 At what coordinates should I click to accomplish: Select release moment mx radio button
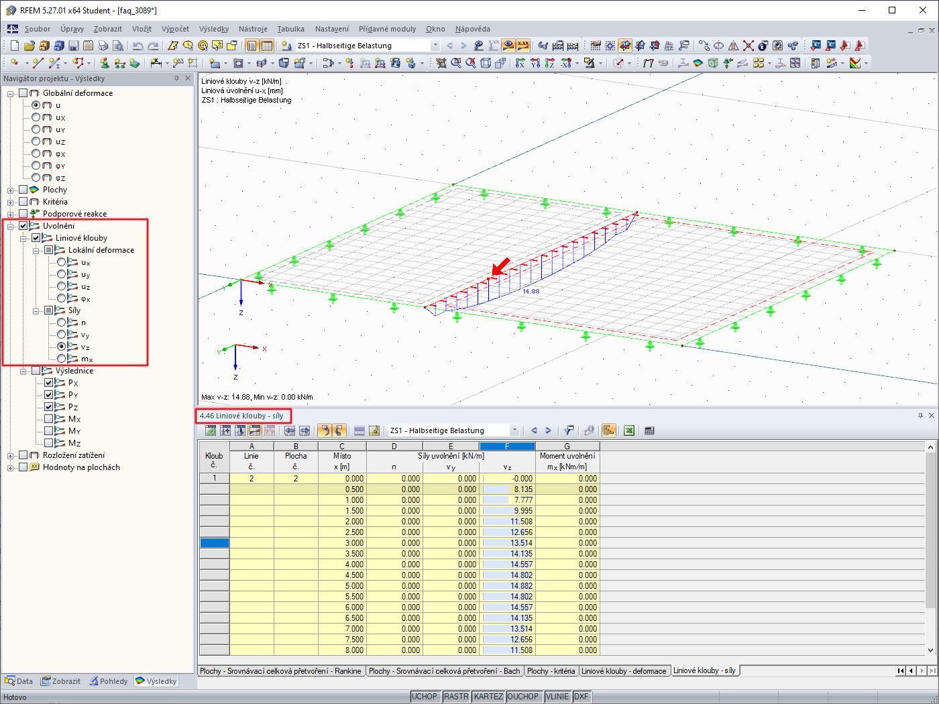click(x=62, y=359)
